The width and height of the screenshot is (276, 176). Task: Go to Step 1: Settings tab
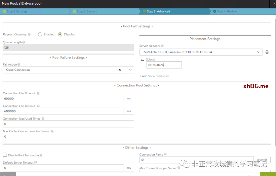click(x=17, y=11)
